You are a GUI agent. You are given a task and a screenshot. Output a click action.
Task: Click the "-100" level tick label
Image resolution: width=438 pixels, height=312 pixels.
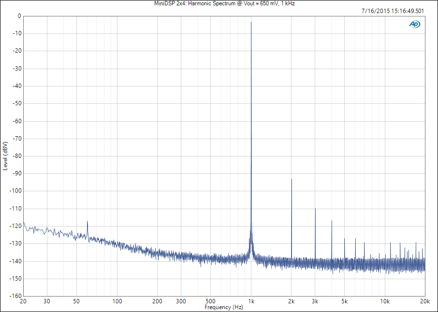click(x=15, y=191)
